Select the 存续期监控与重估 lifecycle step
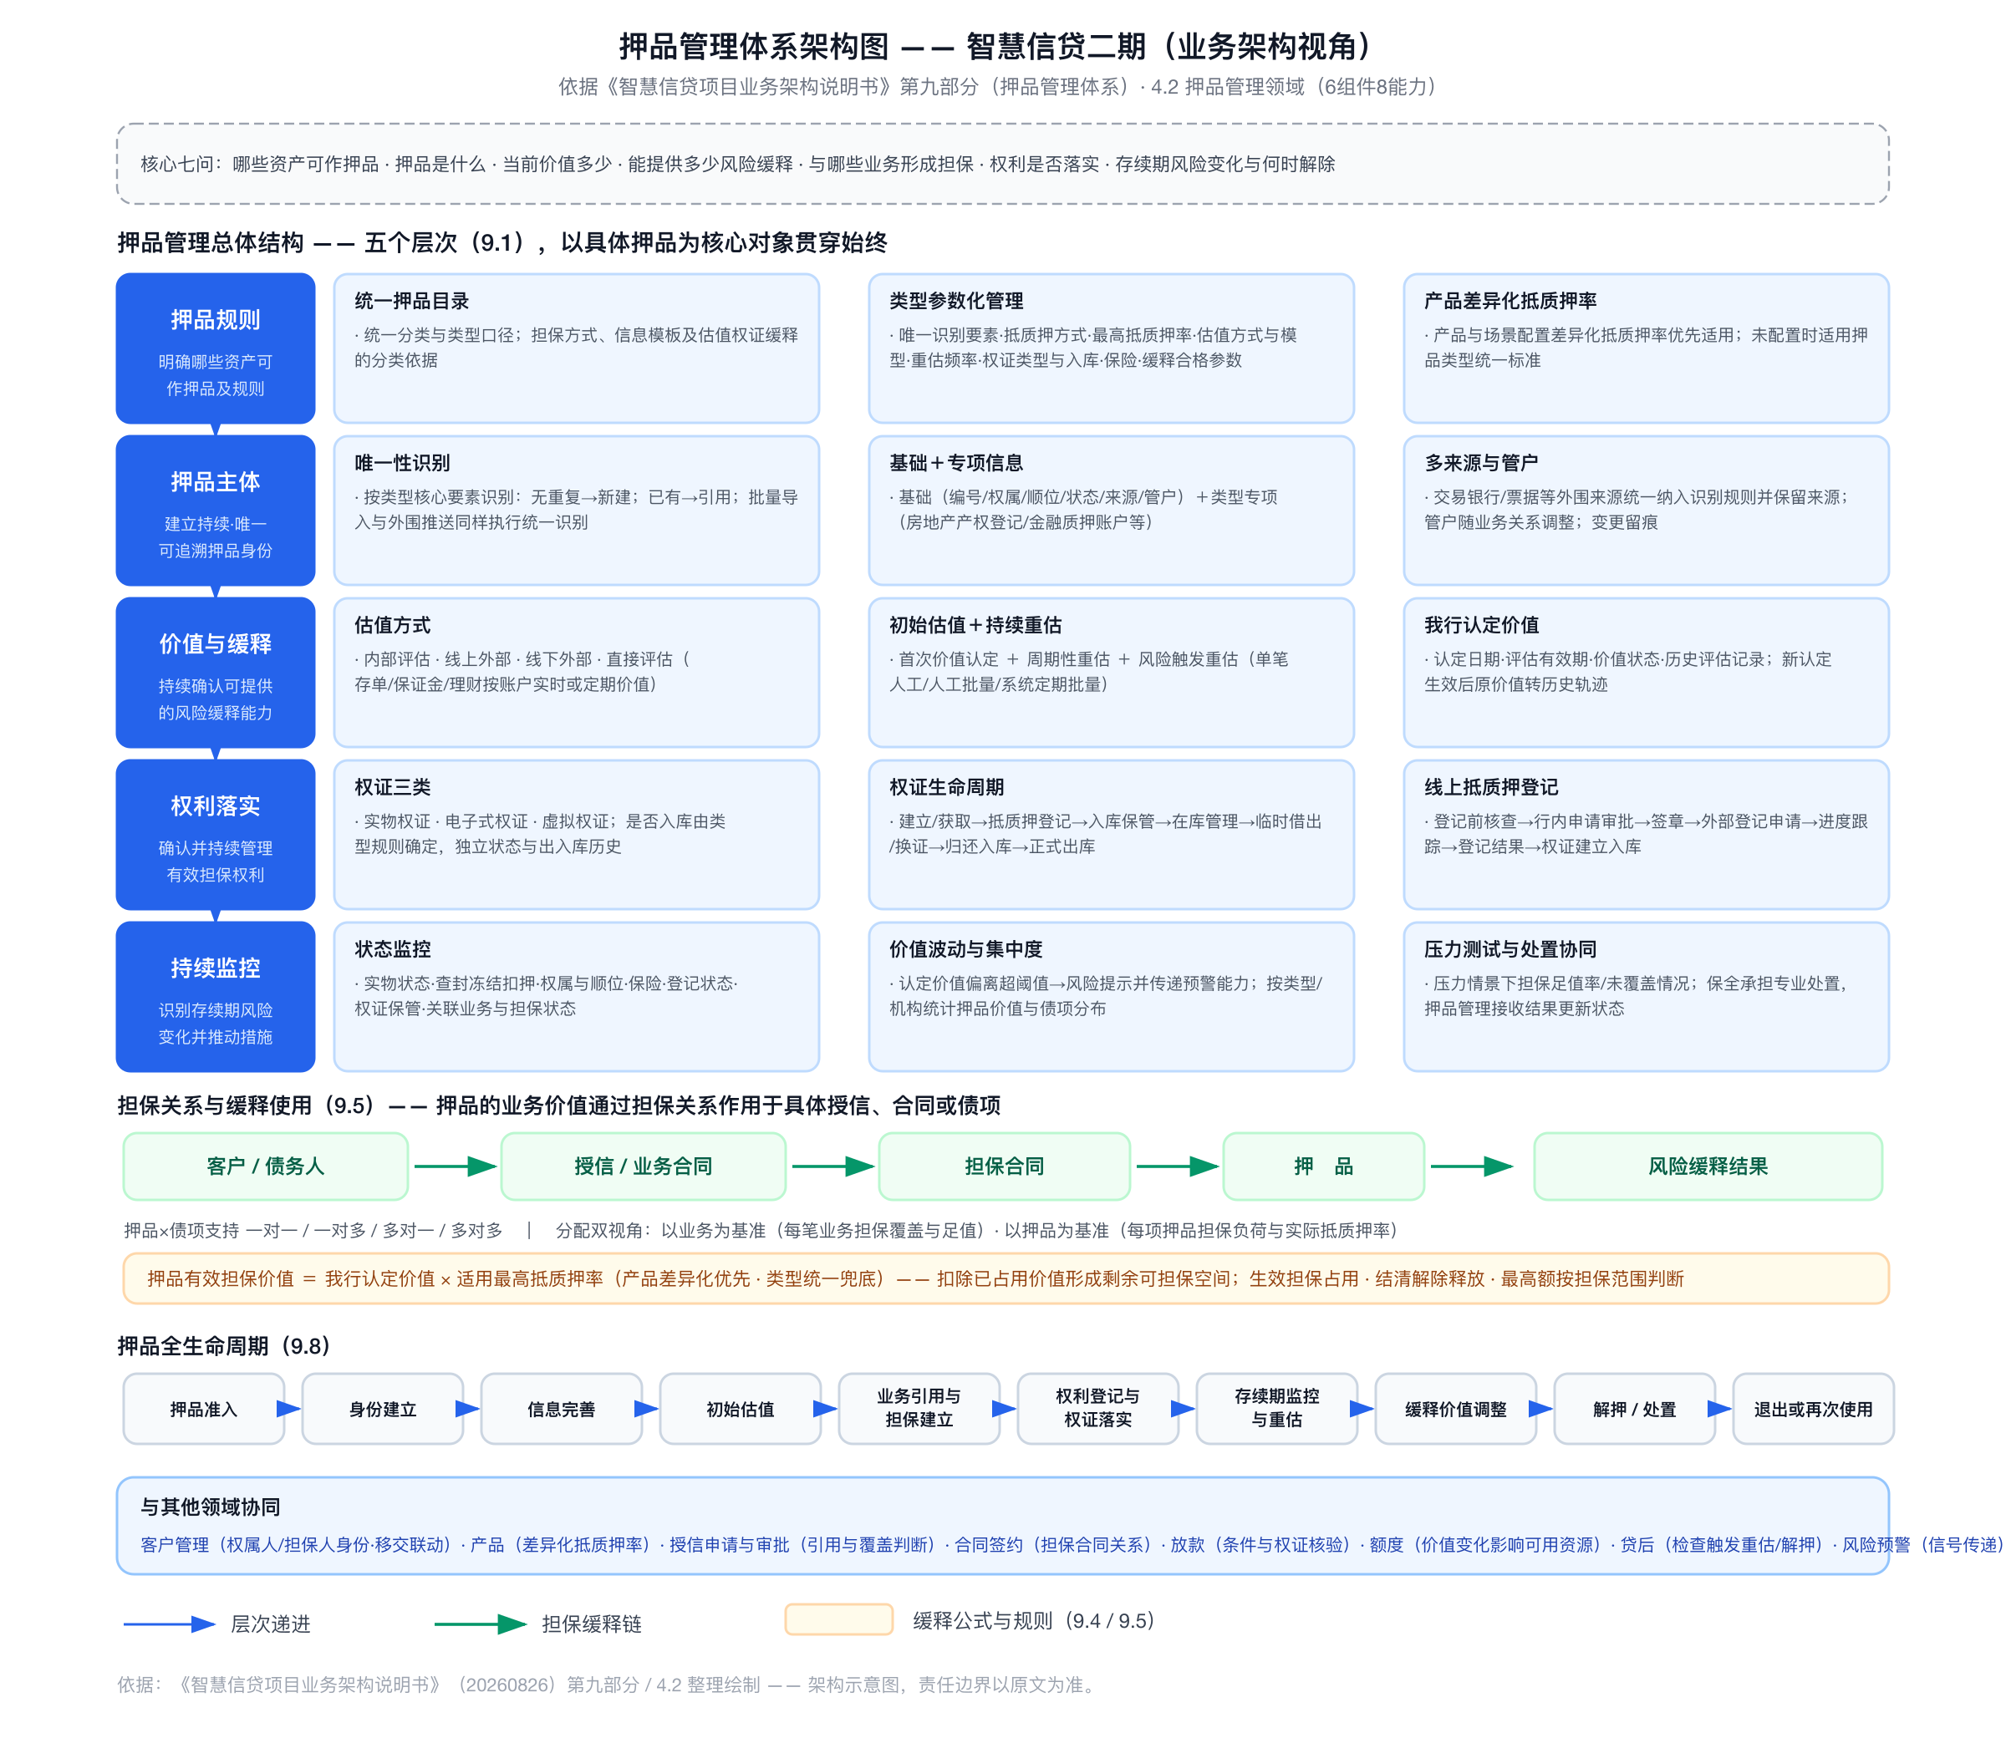The height and width of the screenshot is (1738, 2006). point(1276,1408)
